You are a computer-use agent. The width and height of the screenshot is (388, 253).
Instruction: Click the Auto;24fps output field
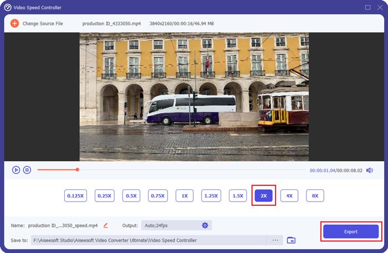coord(176,225)
